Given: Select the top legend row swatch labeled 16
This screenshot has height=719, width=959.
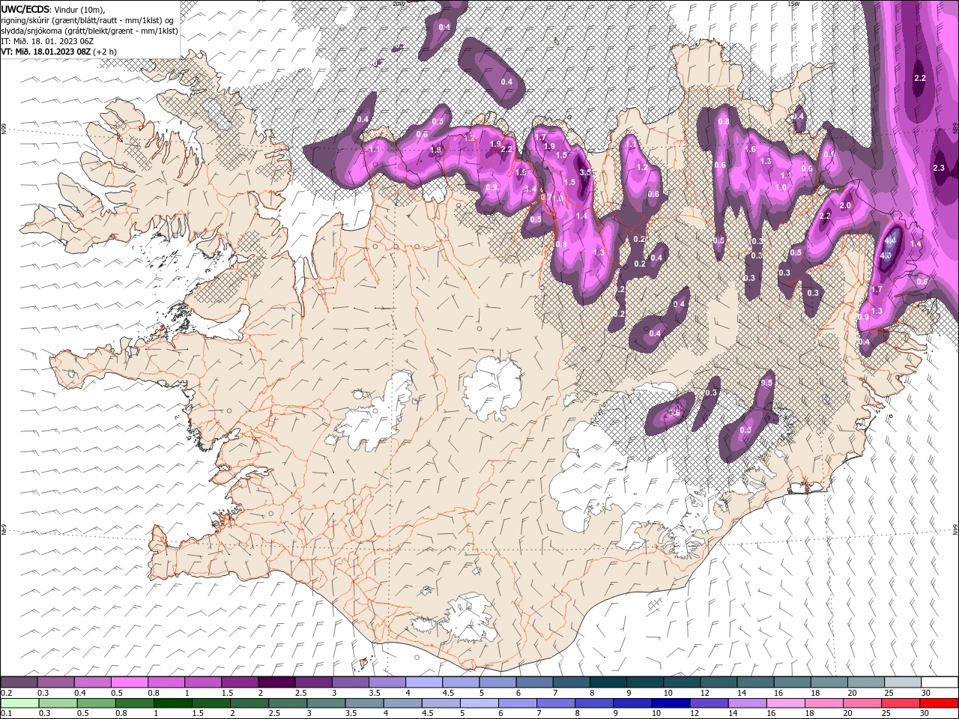Looking at the screenshot, I should click(x=793, y=682).
